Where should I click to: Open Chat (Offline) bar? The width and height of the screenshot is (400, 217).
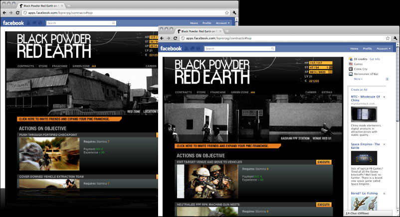coord(368,214)
